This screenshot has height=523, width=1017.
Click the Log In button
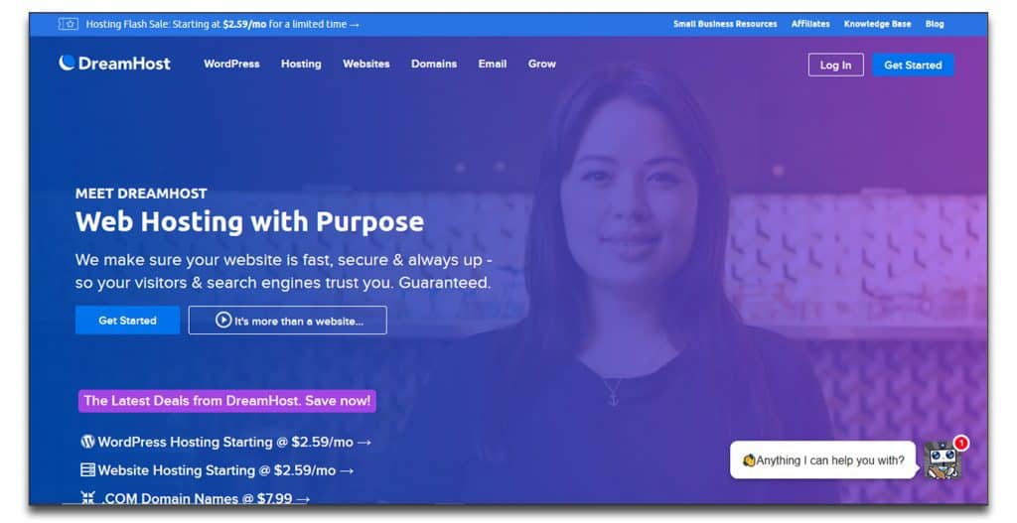click(835, 65)
